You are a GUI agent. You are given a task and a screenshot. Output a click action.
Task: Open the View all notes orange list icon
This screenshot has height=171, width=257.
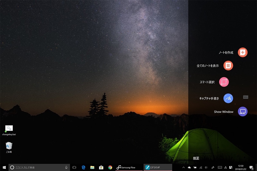[x=228, y=66]
